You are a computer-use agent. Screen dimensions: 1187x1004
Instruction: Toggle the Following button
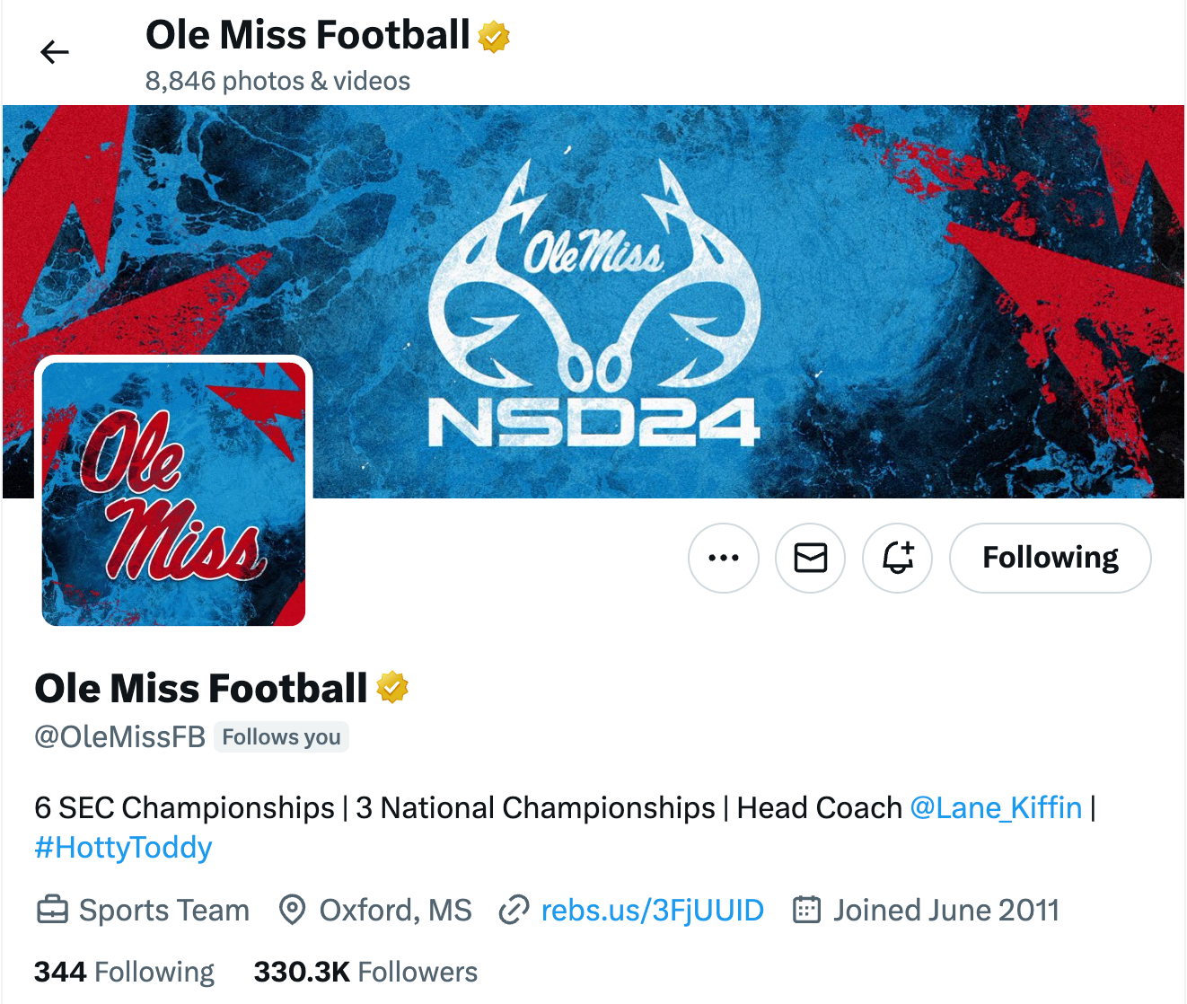[1050, 558]
